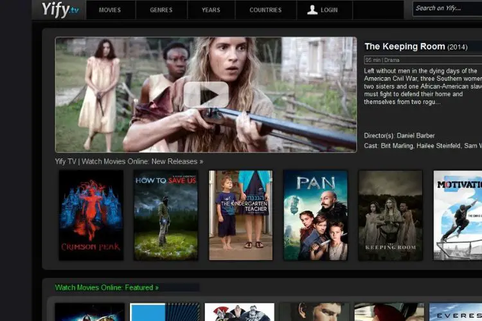
Task: Open the Movies menu
Action: pos(110,10)
